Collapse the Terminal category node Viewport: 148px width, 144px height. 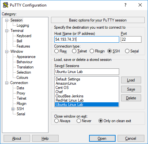(7, 31)
